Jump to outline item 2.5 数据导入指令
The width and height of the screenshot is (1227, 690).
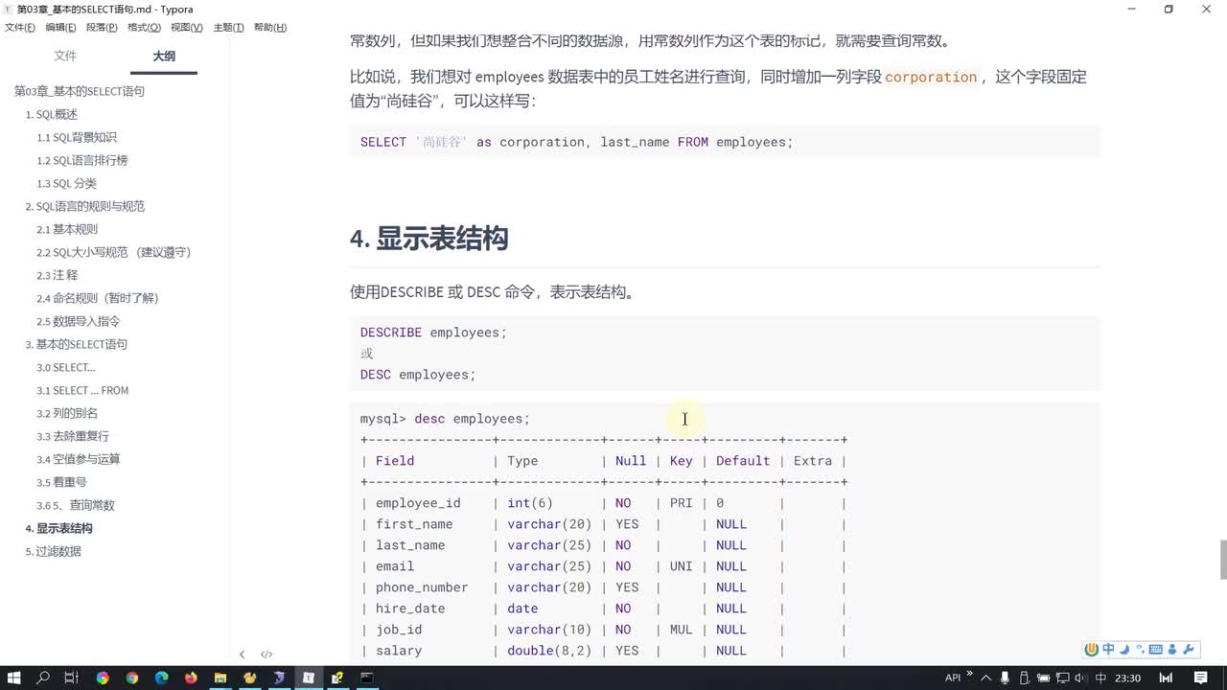pyautogui.click(x=79, y=321)
